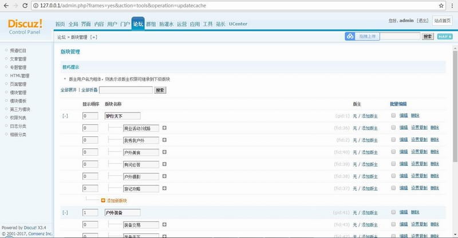Viewport: 458px width, 238px height.
Task: Click 添加版主 for 有问必答 row
Action: pyautogui.click(x=369, y=164)
